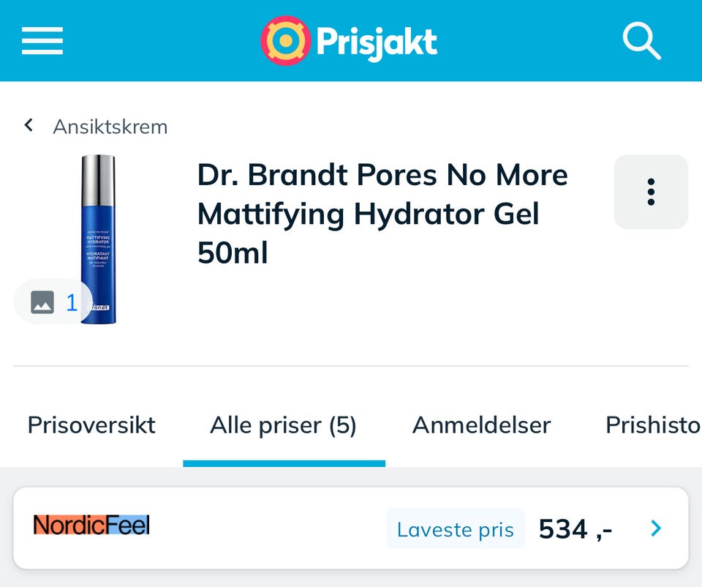Click the 534,- price

pyautogui.click(x=575, y=530)
